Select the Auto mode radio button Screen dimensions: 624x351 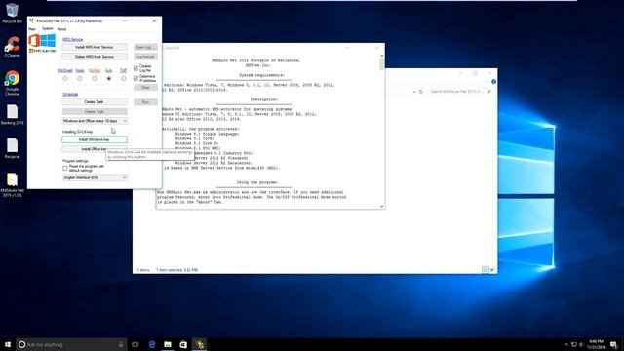[x=108, y=79]
